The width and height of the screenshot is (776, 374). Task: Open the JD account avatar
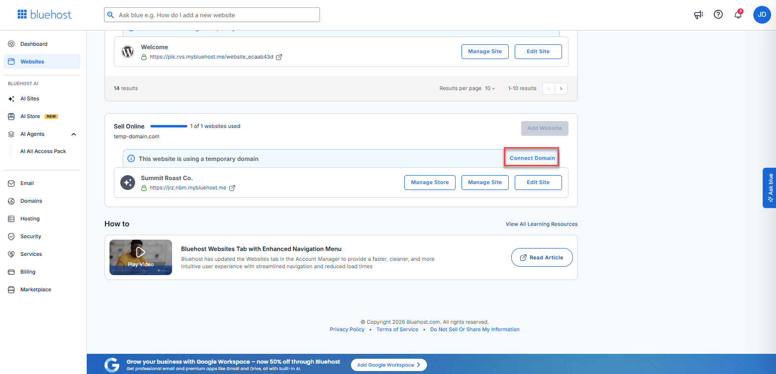pyautogui.click(x=762, y=15)
